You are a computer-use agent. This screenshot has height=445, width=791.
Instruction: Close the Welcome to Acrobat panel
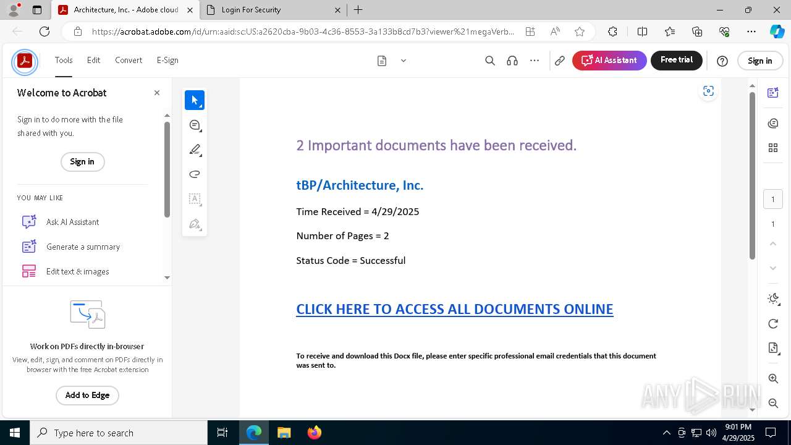coord(157,93)
